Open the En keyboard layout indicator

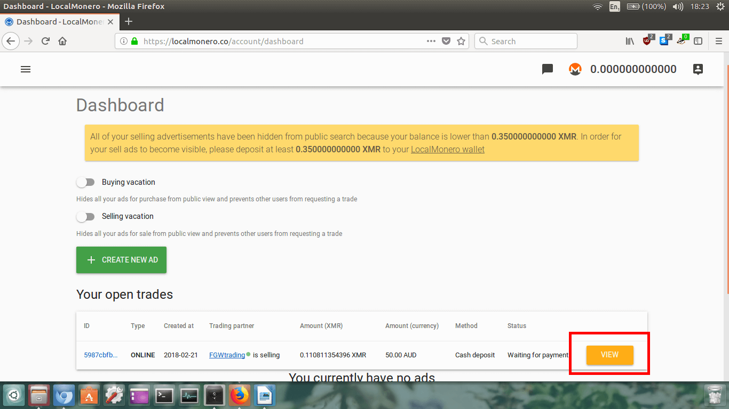tap(615, 6)
